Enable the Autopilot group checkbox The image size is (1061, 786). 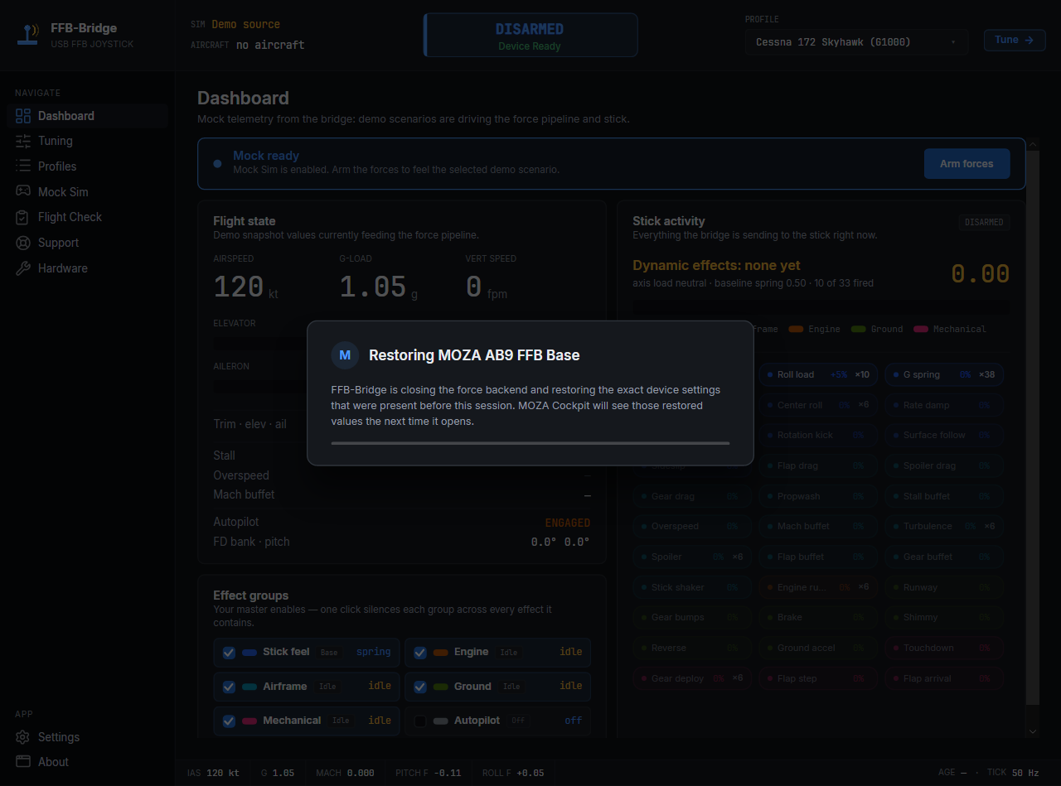420,721
